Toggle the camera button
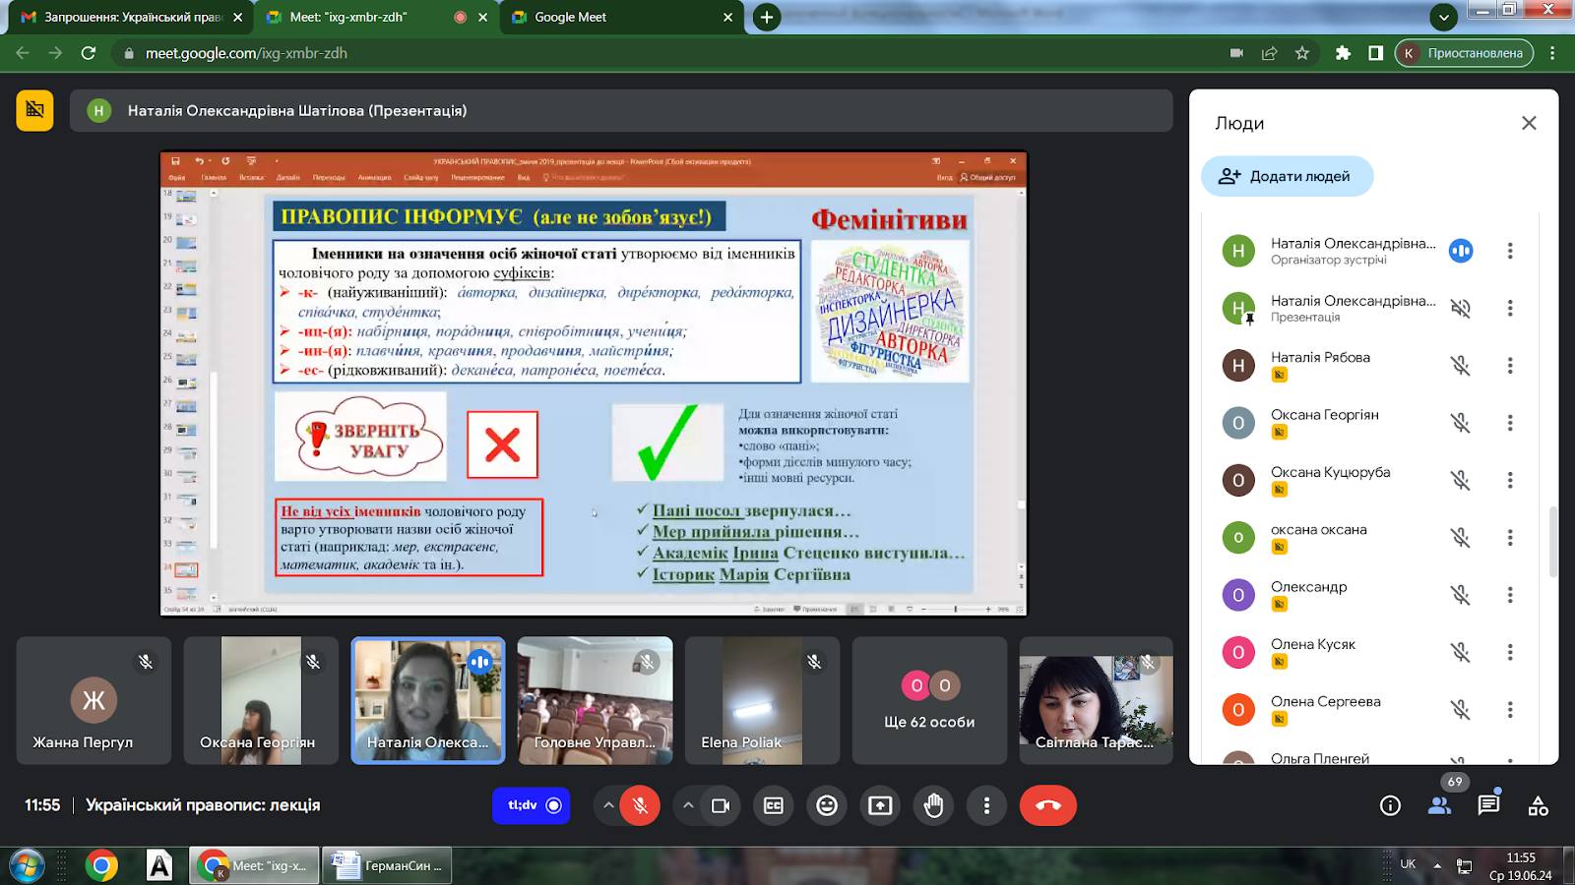This screenshot has width=1575, height=885. [721, 805]
